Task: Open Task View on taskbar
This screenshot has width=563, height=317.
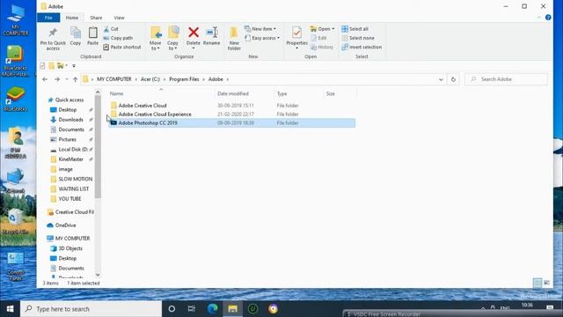Action: [x=192, y=309]
